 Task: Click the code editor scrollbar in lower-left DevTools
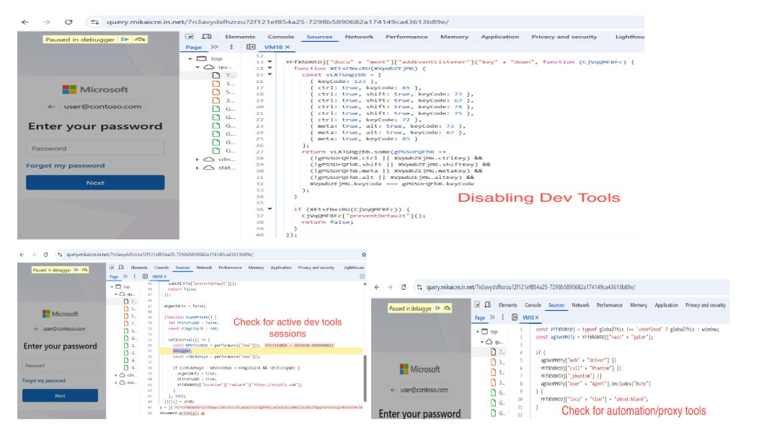click(x=365, y=378)
